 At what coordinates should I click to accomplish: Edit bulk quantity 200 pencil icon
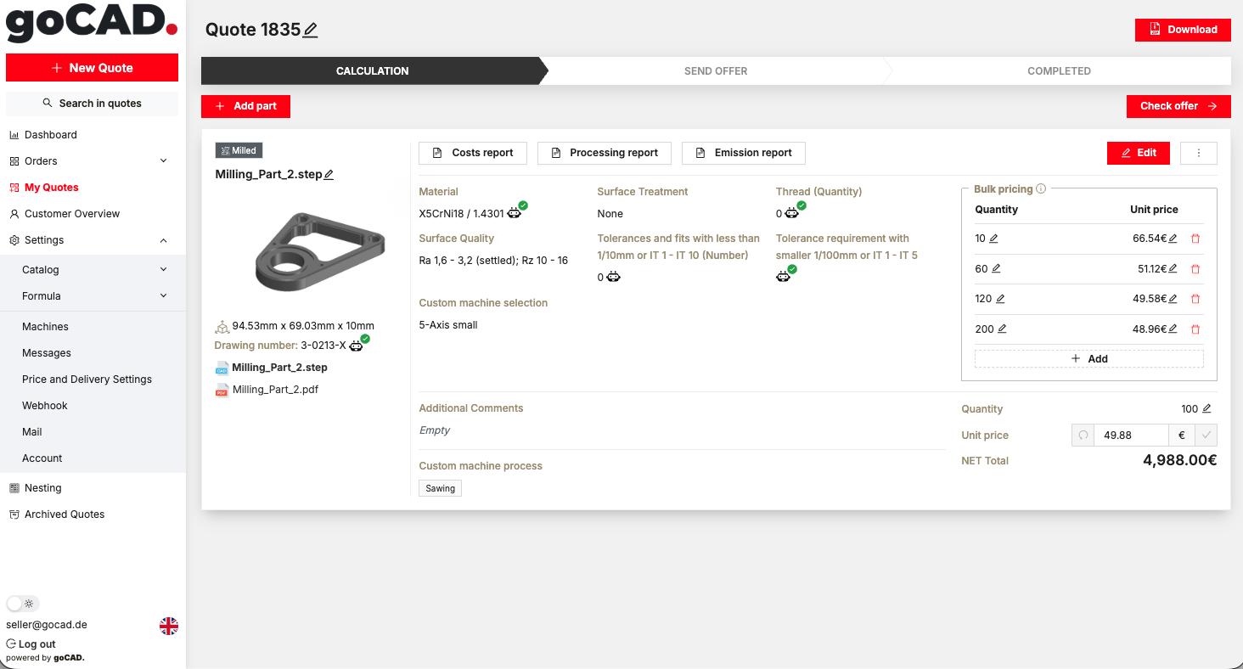point(1002,329)
